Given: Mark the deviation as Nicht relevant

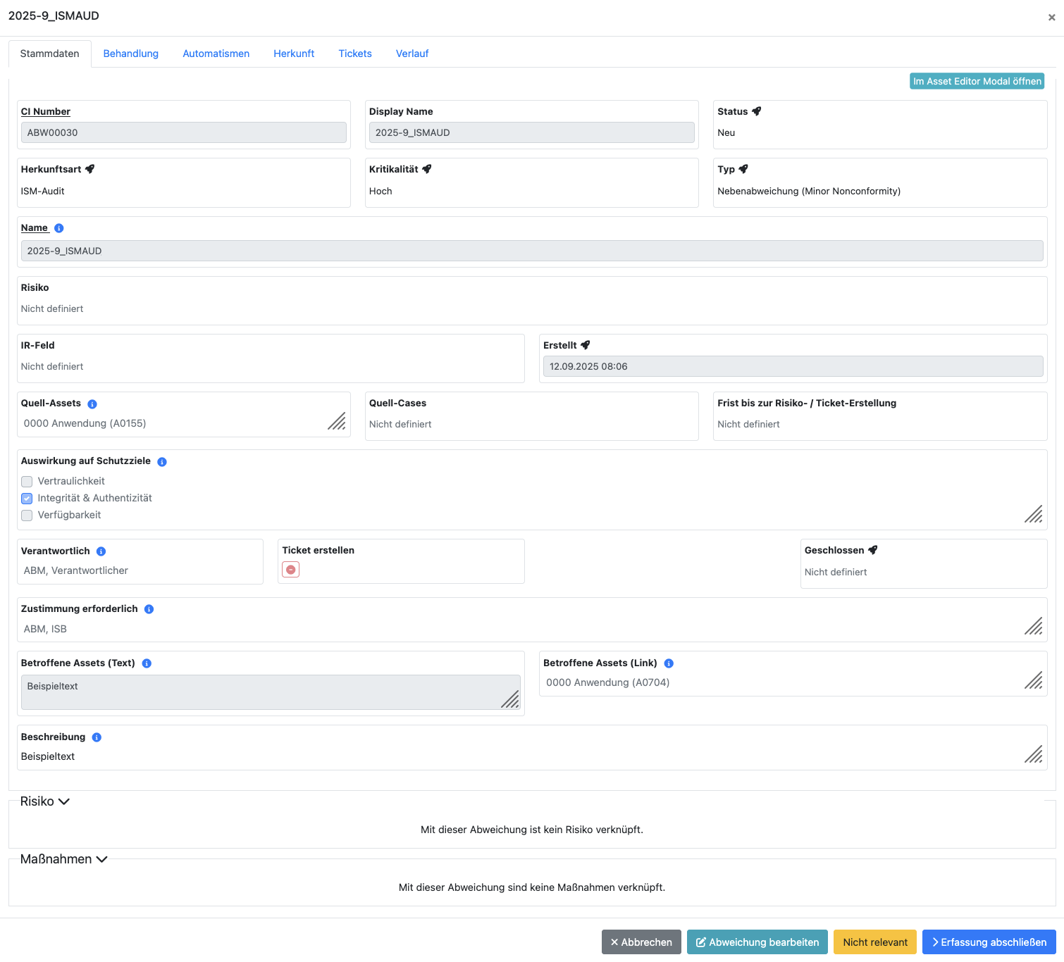Looking at the screenshot, I should (x=874, y=942).
